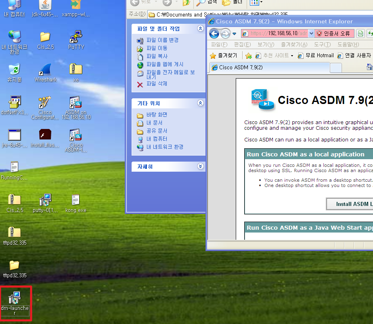This screenshot has width=373, height=324.
Task: Select the dotNetFx3... installer icon
Action: (15, 105)
